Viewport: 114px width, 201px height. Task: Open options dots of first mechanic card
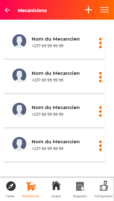100,43
